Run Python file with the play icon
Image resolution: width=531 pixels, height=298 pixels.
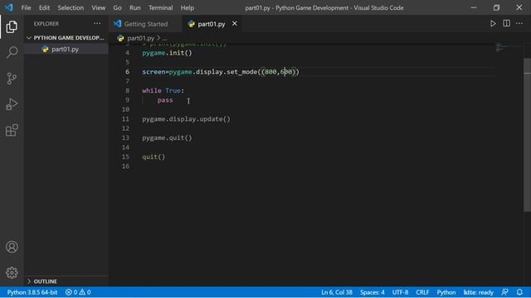(493, 24)
